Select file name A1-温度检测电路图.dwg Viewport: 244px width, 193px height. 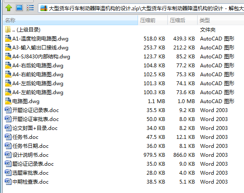point(40,39)
